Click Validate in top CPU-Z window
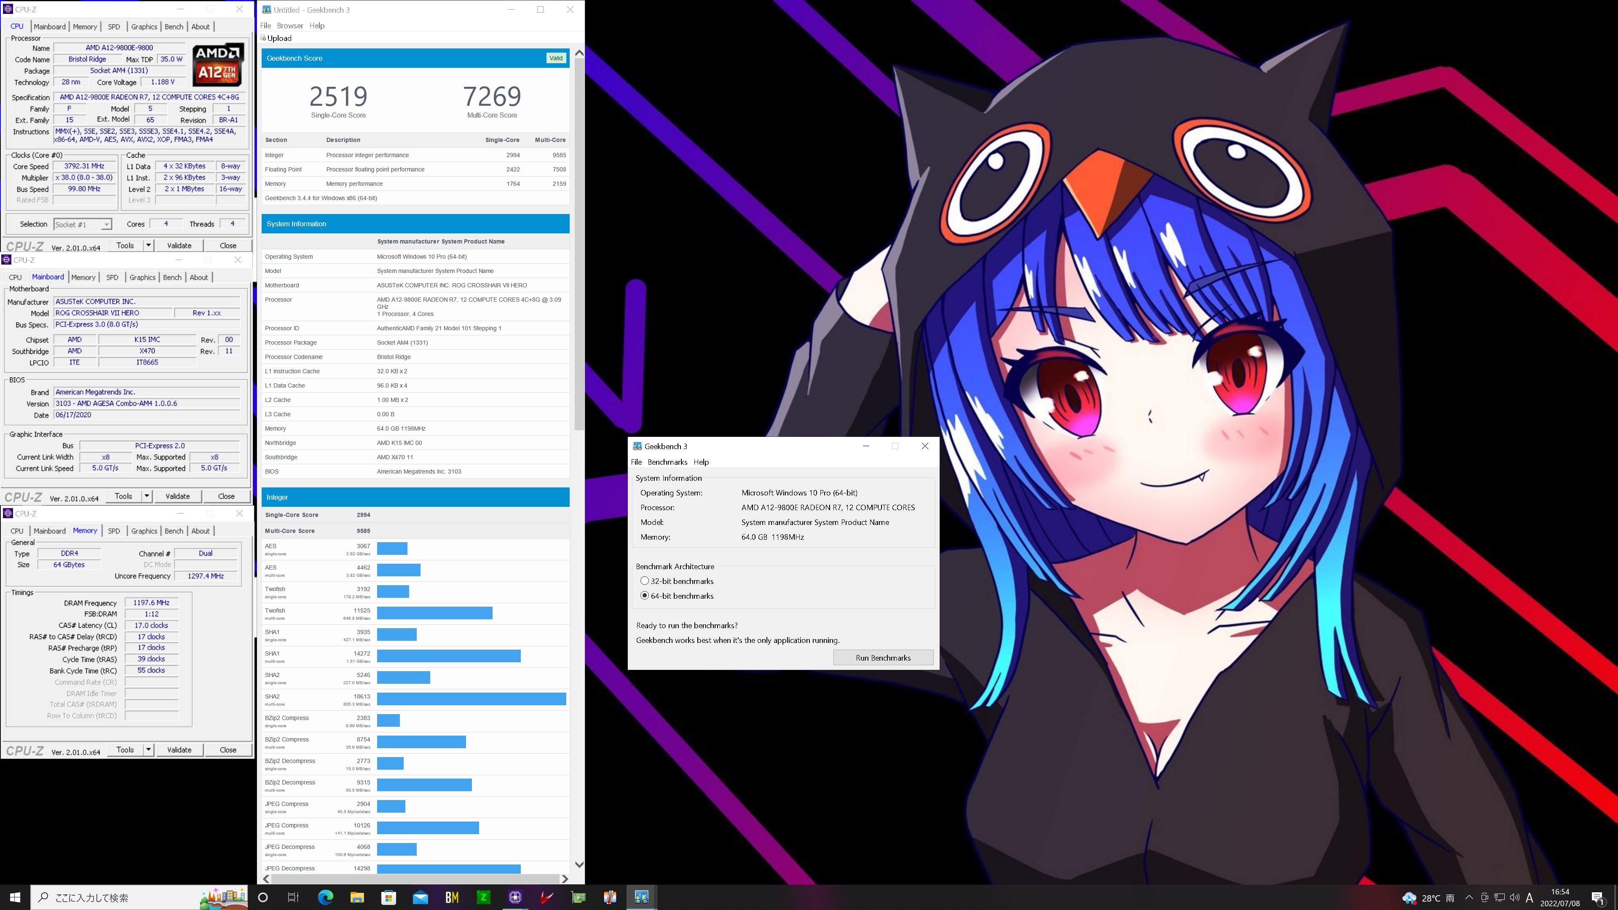This screenshot has width=1618, height=910. pos(179,246)
